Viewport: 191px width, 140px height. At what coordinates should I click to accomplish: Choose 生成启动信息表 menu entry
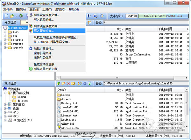[x=57, y=64]
